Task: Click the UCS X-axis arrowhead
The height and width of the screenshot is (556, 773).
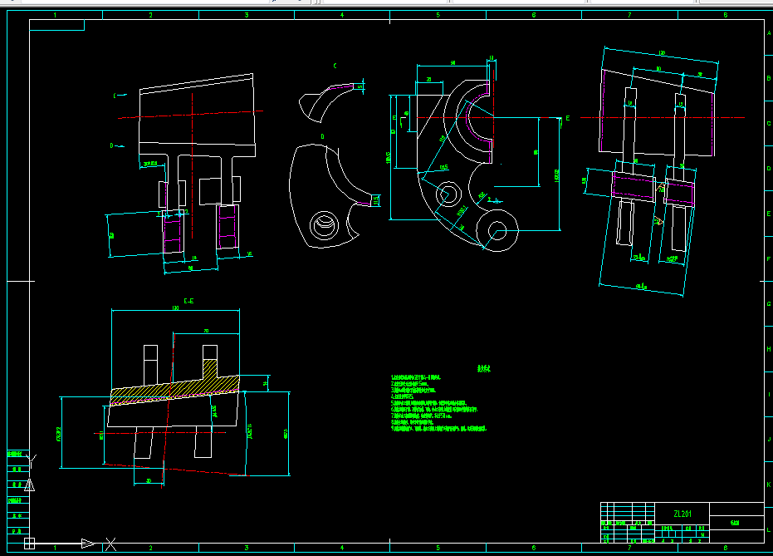Action: (88, 544)
